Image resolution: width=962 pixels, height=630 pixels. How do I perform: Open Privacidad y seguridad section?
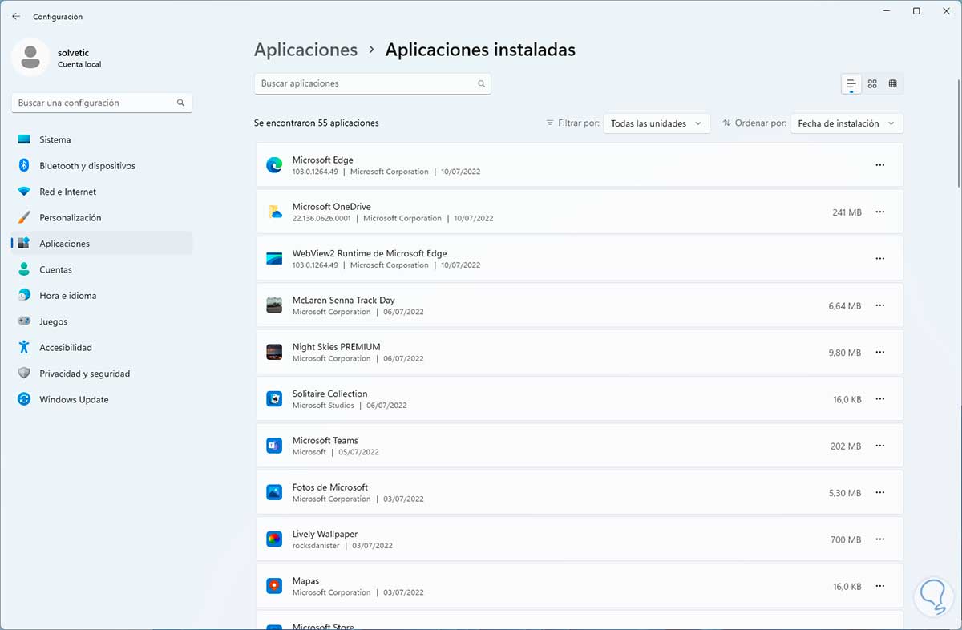102,374
